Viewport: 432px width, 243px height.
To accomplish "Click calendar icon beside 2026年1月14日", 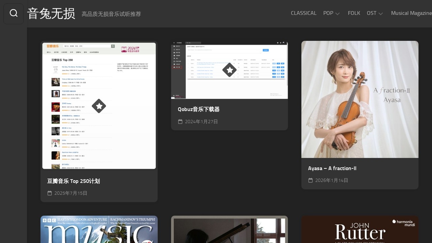I will pyautogui.click(x=310, y=180).
